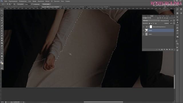
Task: Toggle Quick Mask mode in toolbox
Action: 2,66
